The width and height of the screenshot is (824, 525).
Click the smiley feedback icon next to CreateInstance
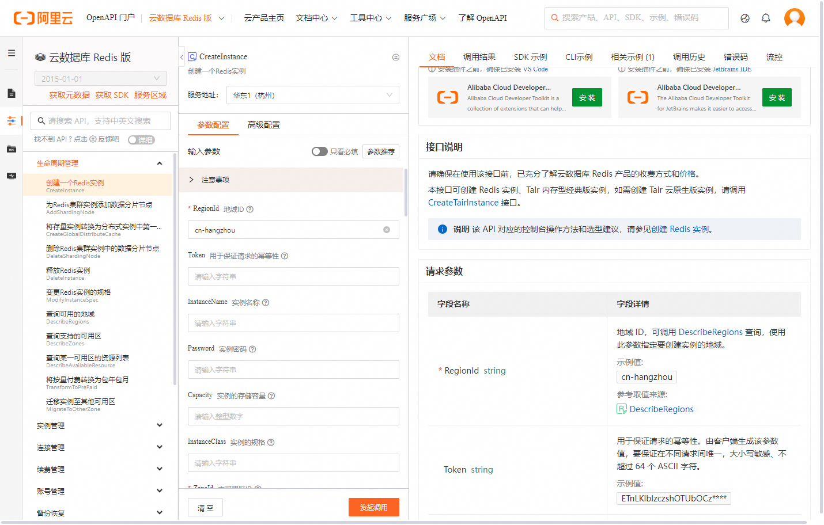click(396, 57)
